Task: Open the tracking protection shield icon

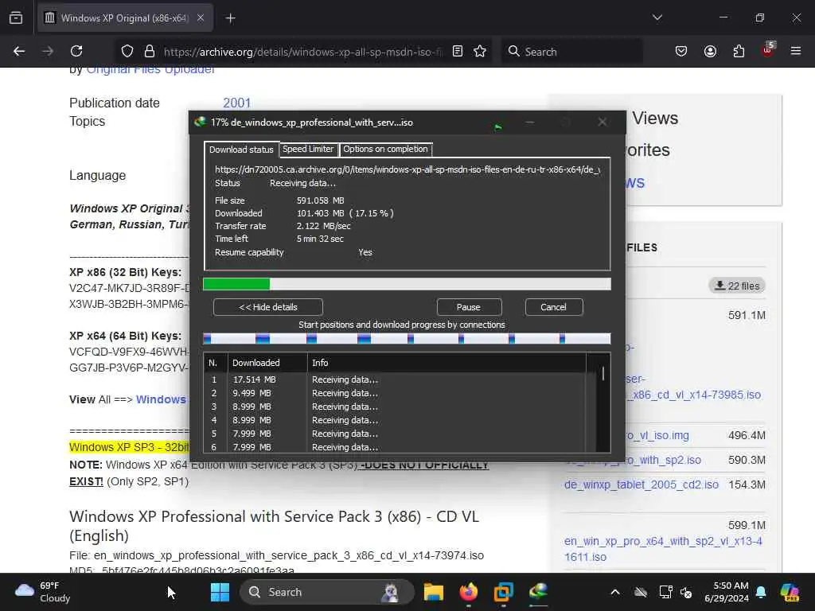Action: (x=127, y=51)
